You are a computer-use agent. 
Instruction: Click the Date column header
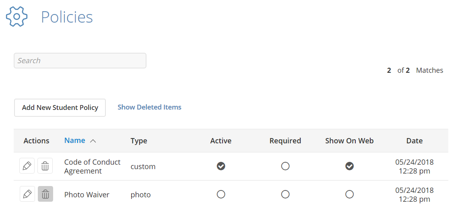(x=414, y=141)
